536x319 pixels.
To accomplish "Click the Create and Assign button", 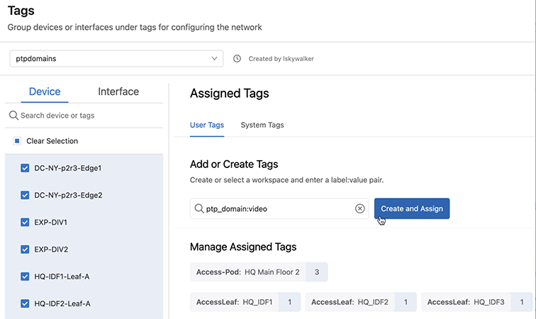I will 412,208.
